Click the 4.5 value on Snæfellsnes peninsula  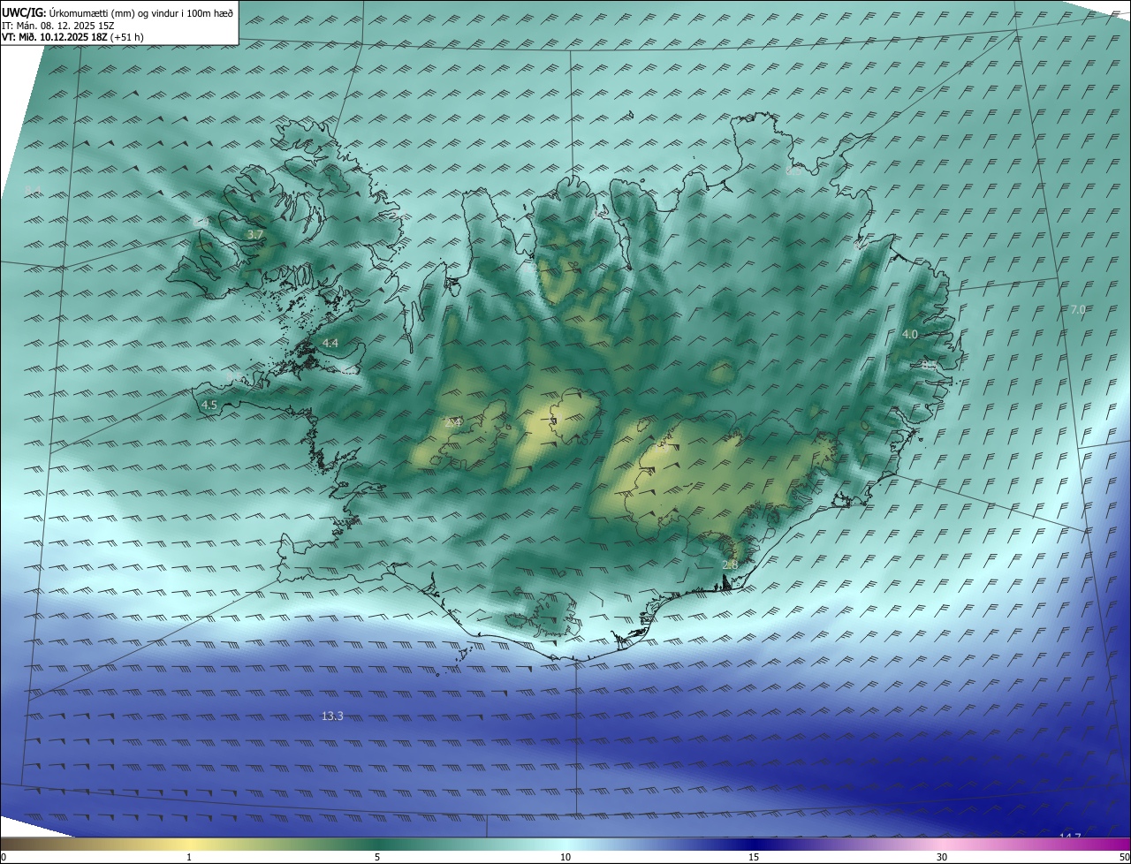(x=209, y=405)
